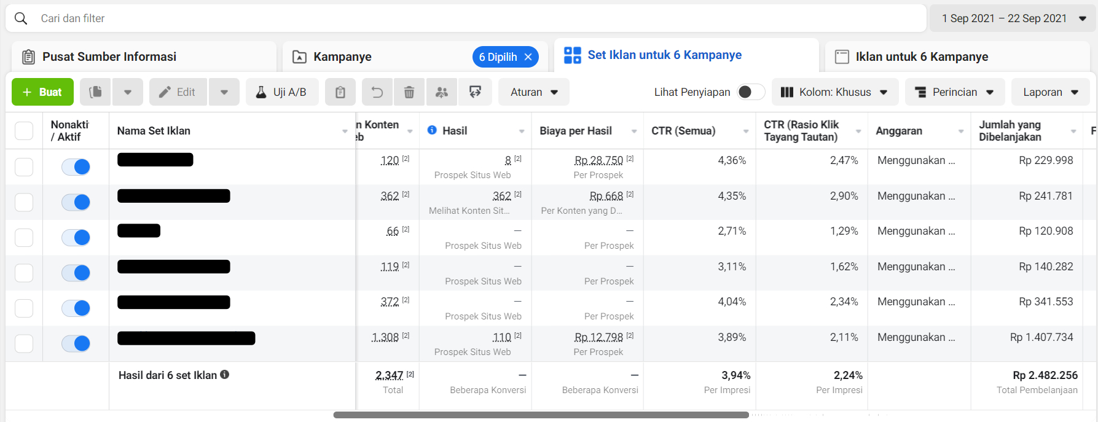Image resolution: width=1098 pixels, height=422 pixels.
Task: Open the Kolom: Khusus dropdown
Action: 834,92
